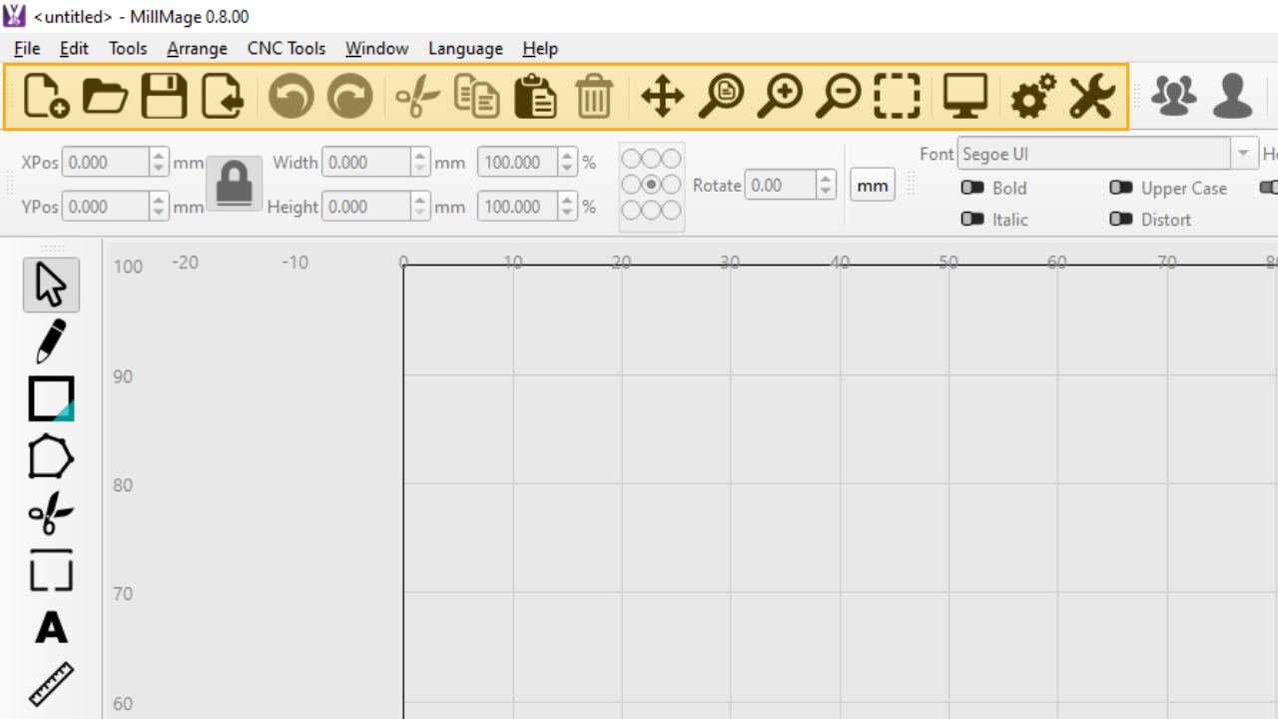Enable the Italic font switch
This screenshot has height=719, width=1278.
972,220
